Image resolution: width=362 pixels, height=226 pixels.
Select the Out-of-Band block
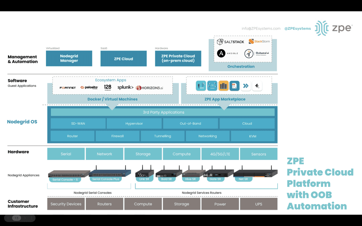point(191,123)
